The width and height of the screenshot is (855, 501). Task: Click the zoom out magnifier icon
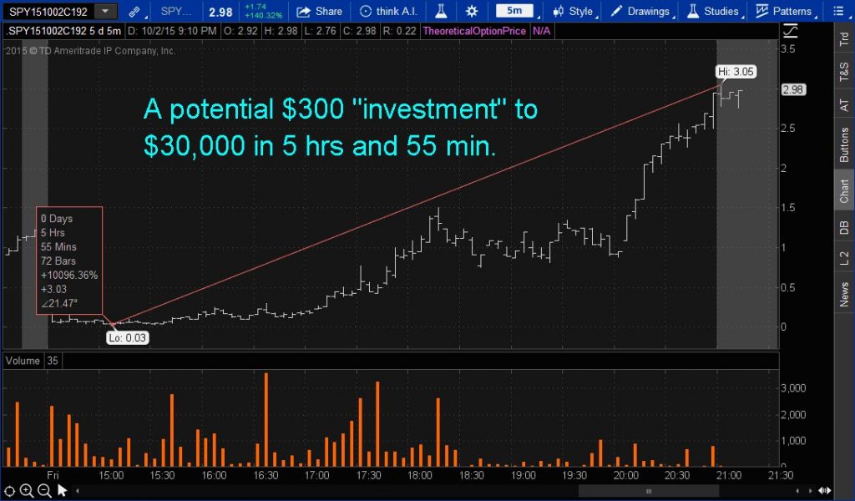44,491
